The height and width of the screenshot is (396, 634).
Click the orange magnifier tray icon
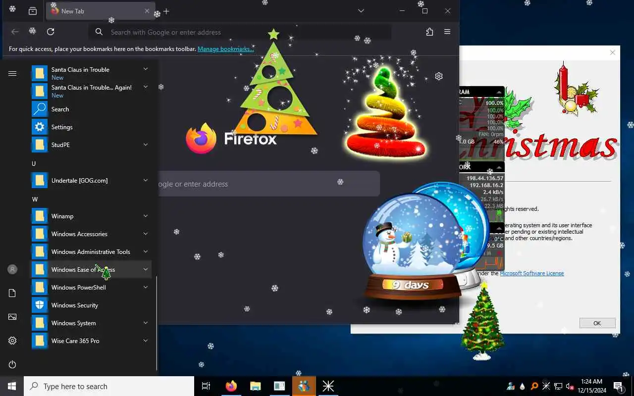point(534,386)
